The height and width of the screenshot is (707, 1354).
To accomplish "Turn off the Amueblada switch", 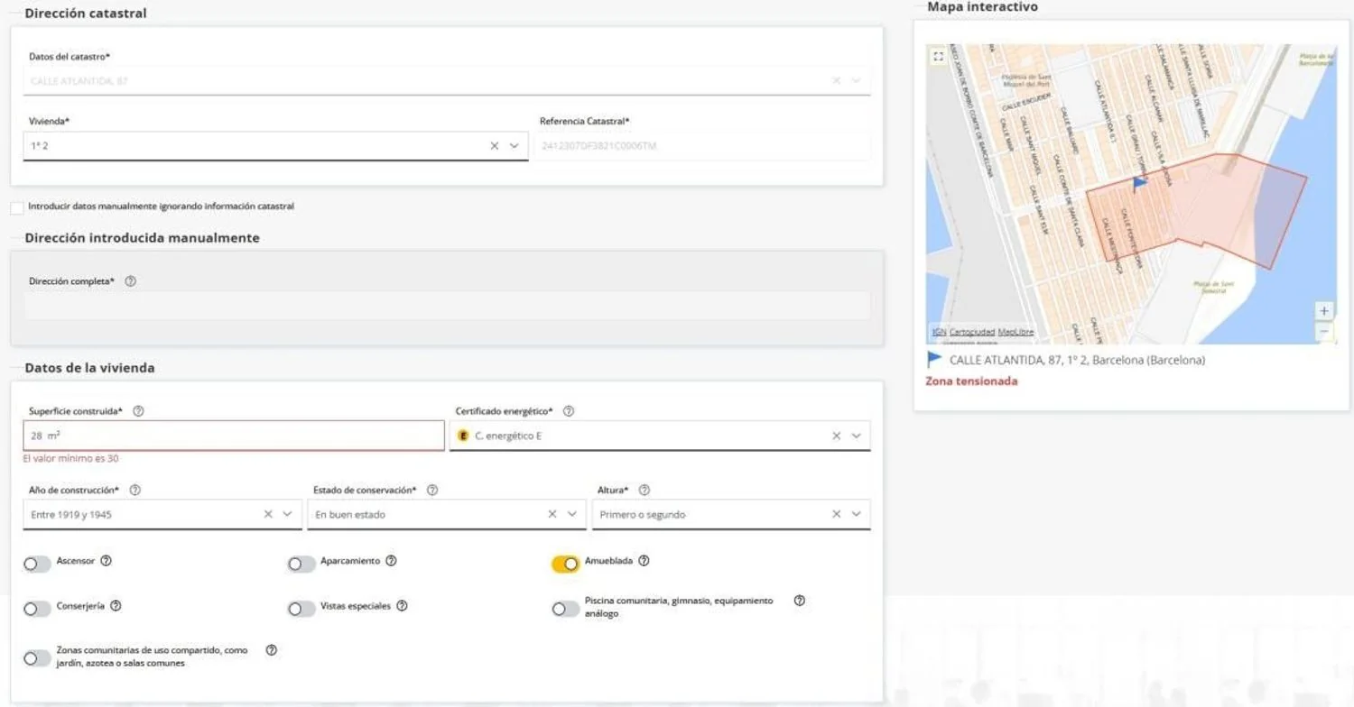I will [565, 565].
